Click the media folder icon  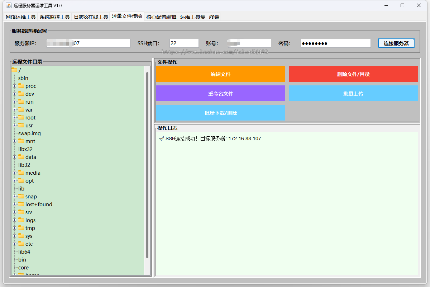[21, 173]
